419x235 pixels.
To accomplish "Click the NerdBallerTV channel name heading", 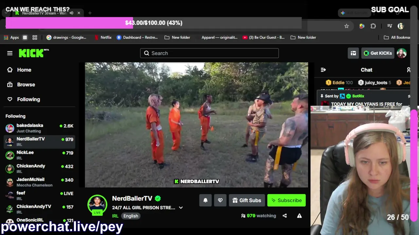I will click(132, 198).
